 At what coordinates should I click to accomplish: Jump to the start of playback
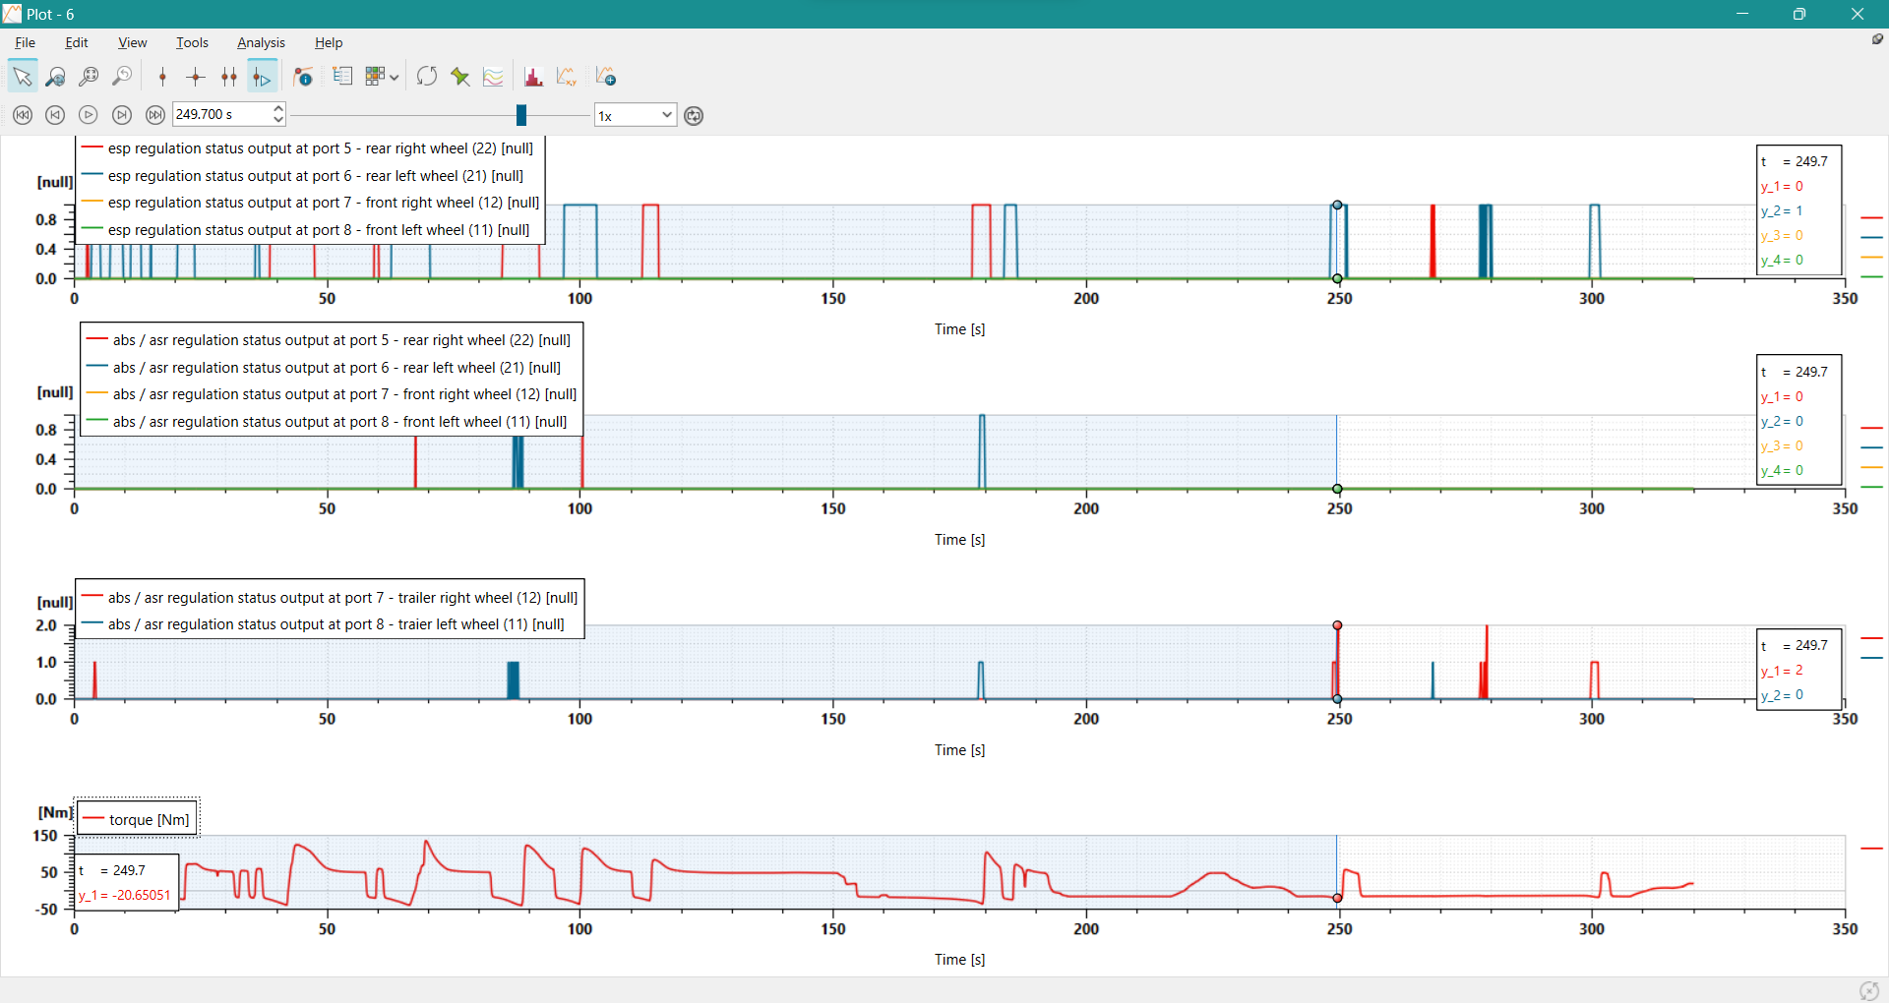(23, 115)
